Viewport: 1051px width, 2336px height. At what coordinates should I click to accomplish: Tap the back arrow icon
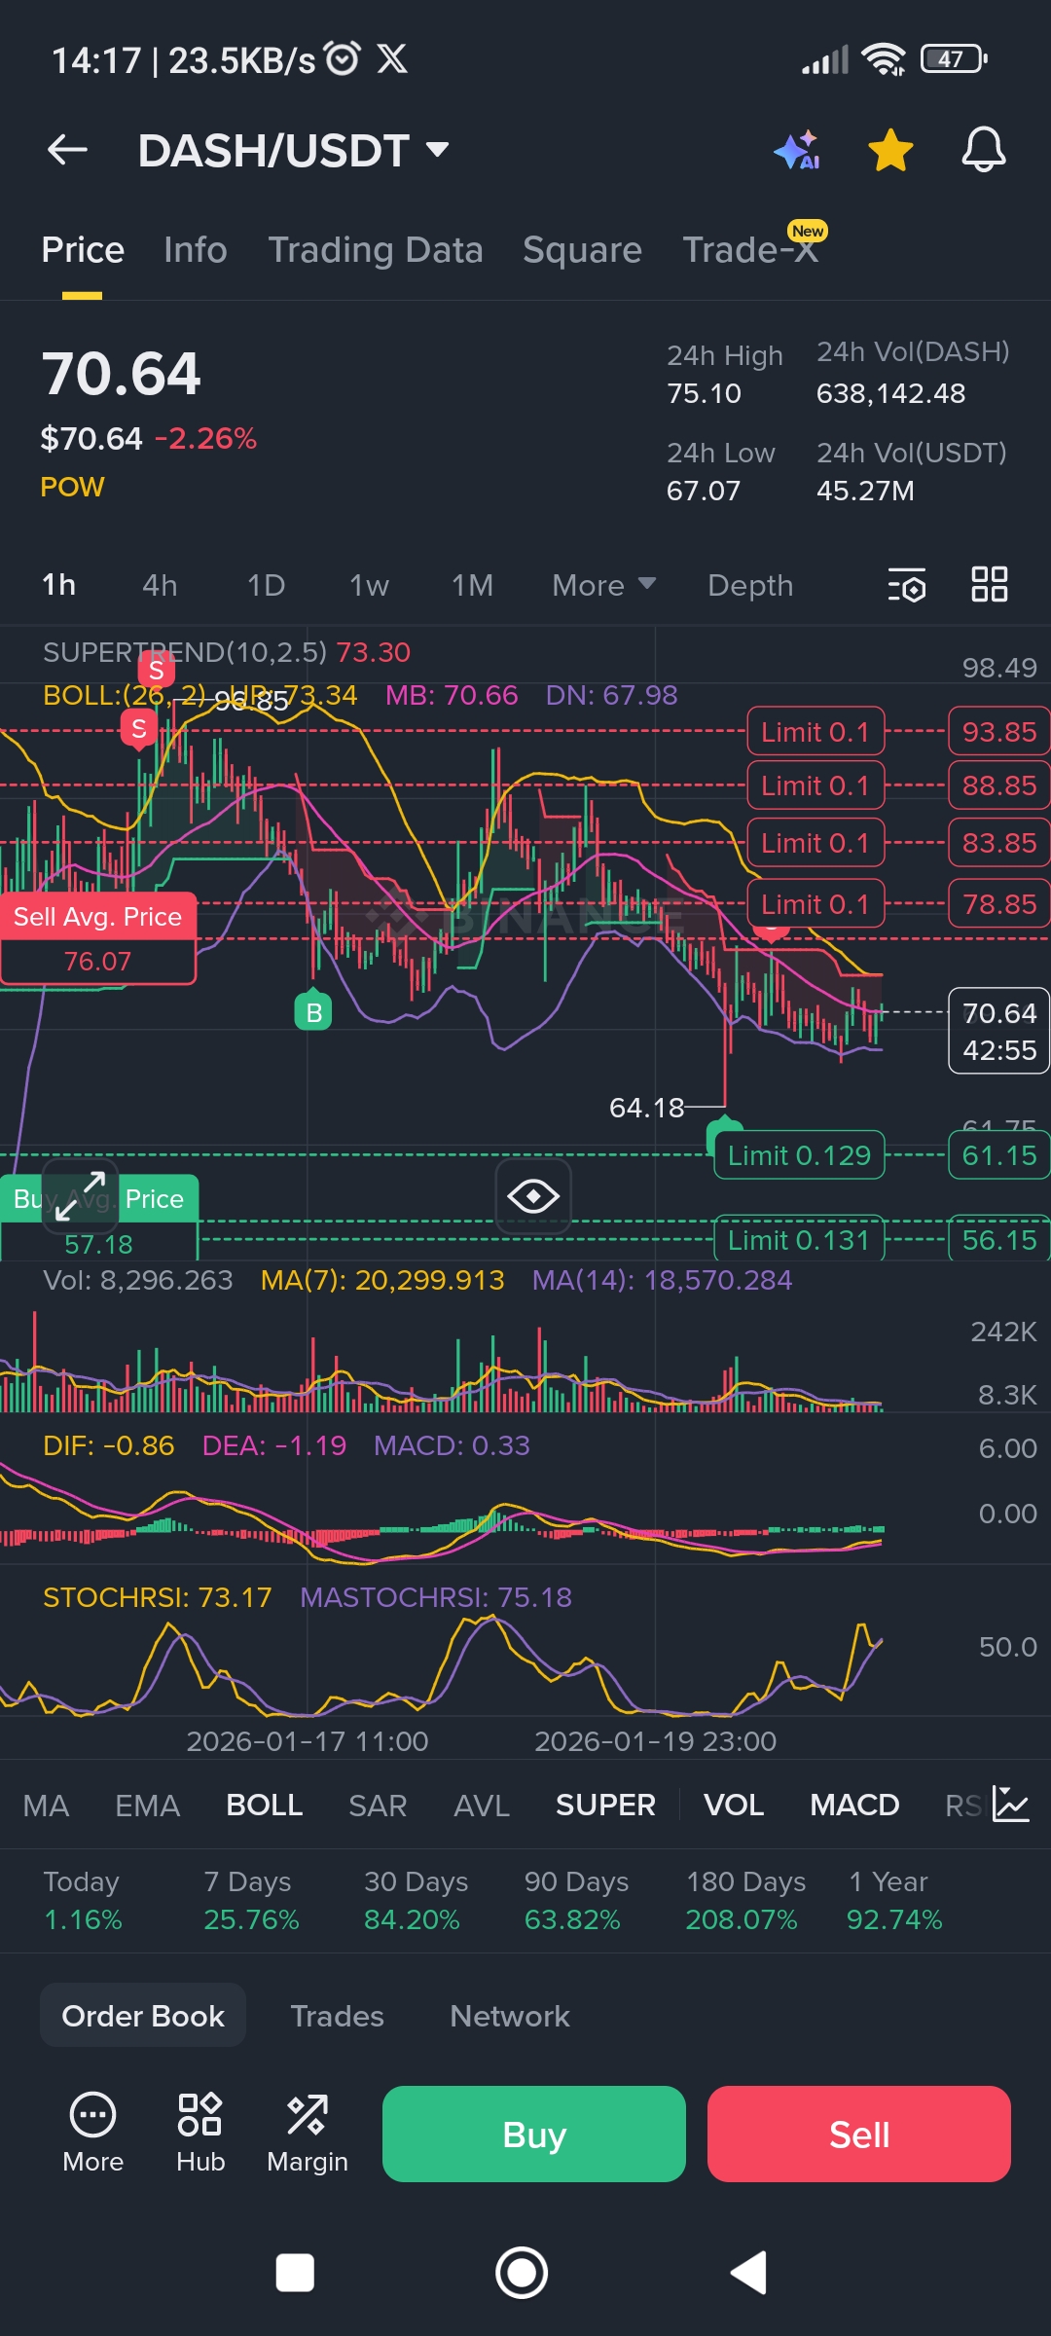tap(68, 150)
